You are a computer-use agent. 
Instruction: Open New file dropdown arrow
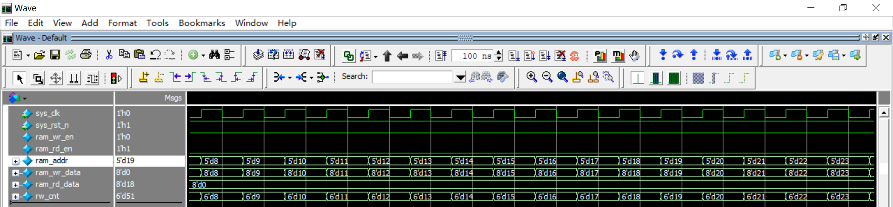point(28,56)
